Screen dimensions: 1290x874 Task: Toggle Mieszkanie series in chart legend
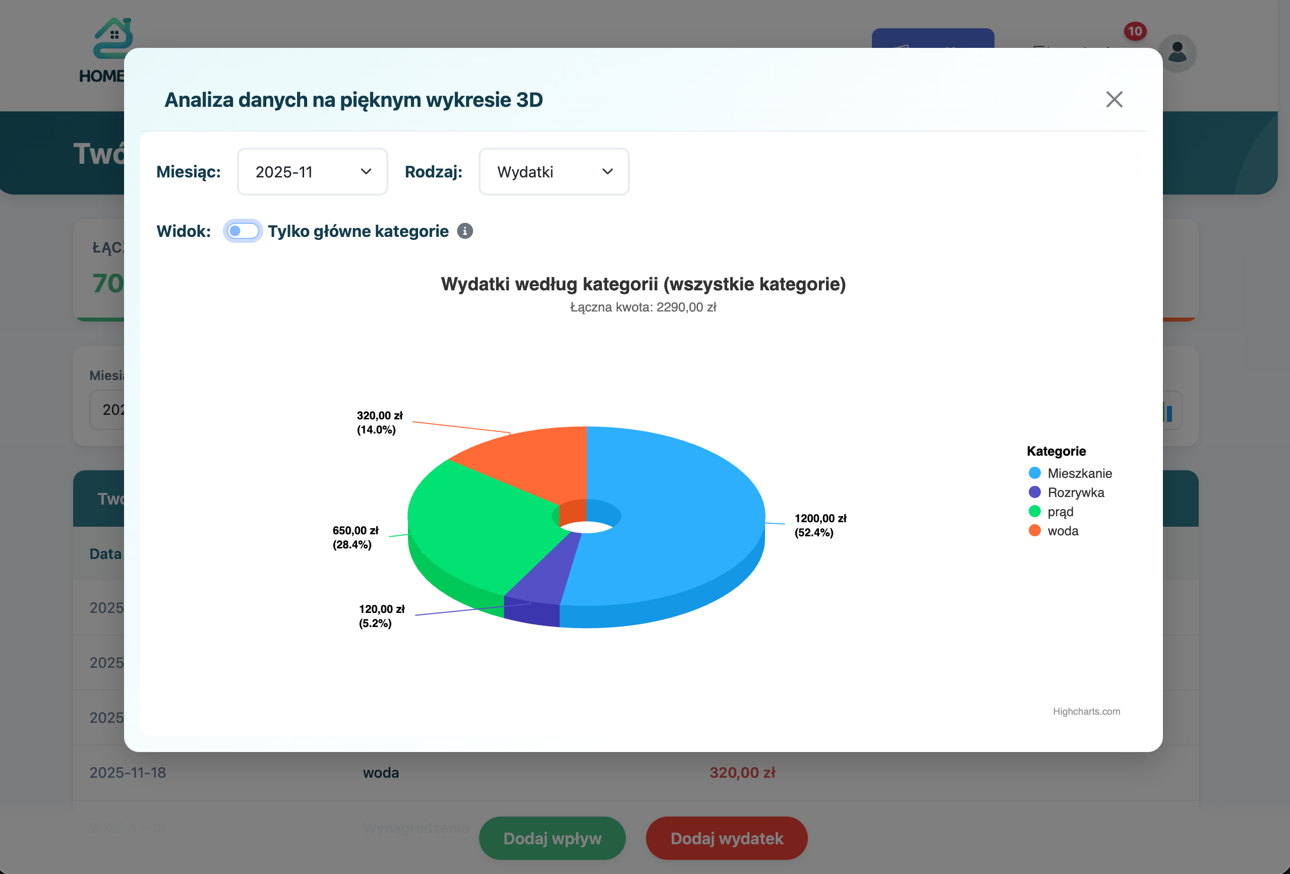[1079, 473]
